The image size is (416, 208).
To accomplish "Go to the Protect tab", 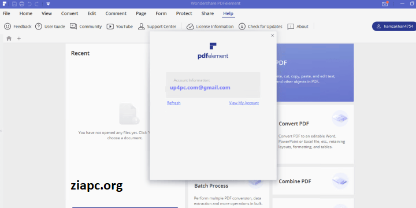I will click(x=184, y=13).
